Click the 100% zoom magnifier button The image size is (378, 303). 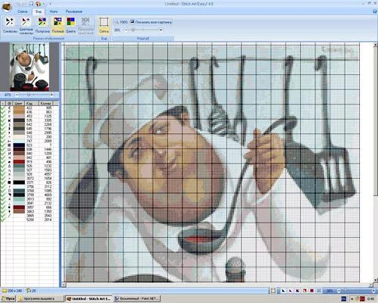(121, 22)
